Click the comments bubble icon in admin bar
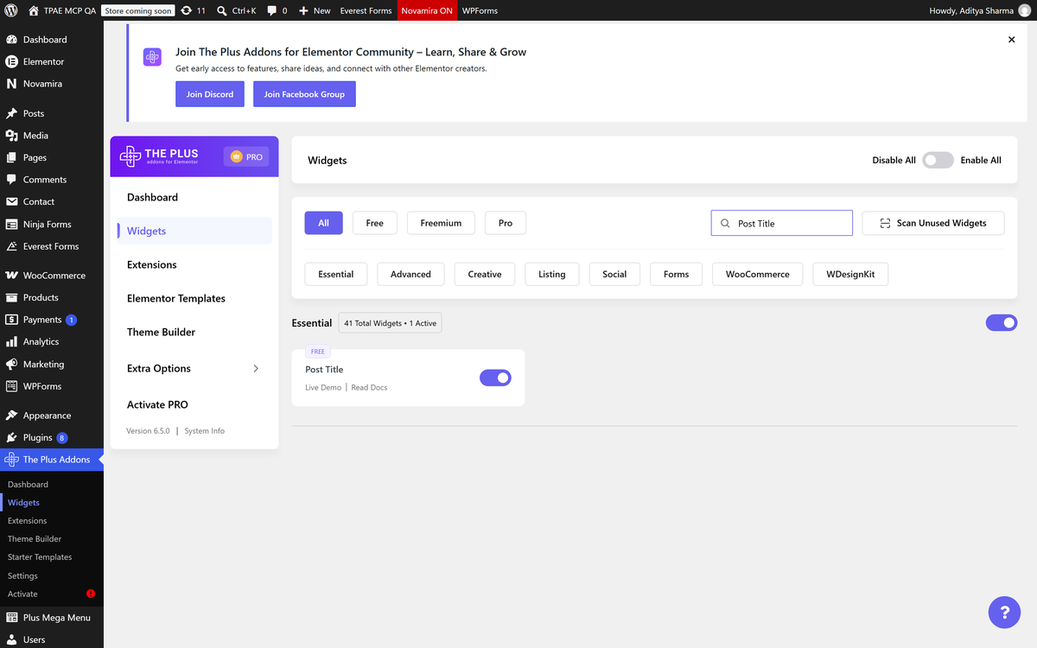Image resolution: width=1037 pixels, height=648 pixels. coord(272,10)
